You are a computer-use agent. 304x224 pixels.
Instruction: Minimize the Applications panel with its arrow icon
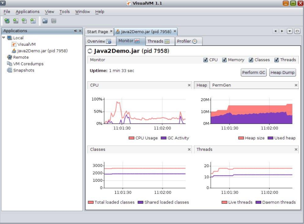[x=75, y=31]
